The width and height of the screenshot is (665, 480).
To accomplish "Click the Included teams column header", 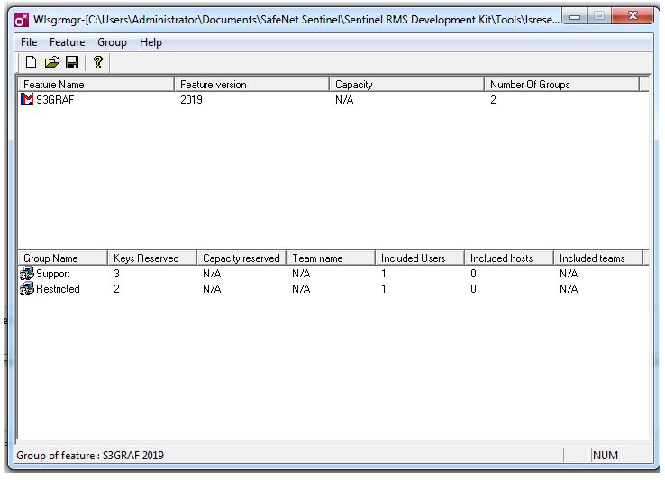I will [x=598, y=258].
